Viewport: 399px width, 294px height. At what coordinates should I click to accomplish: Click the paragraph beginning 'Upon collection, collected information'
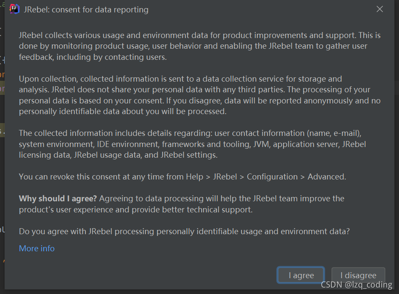pyautogui.click(x=200, y=95)
